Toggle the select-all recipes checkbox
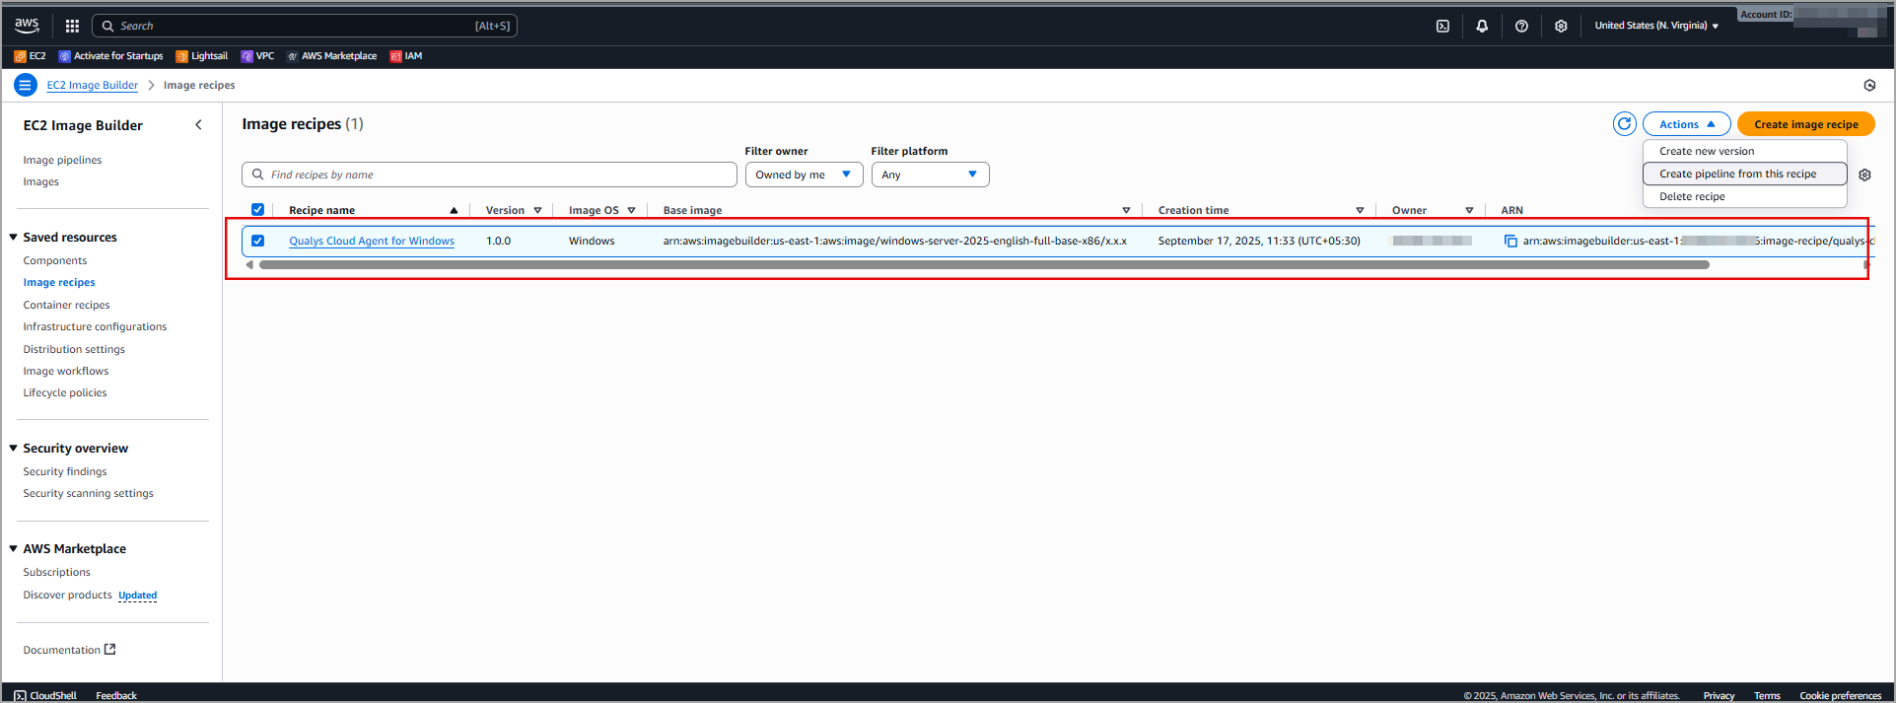 257,210
